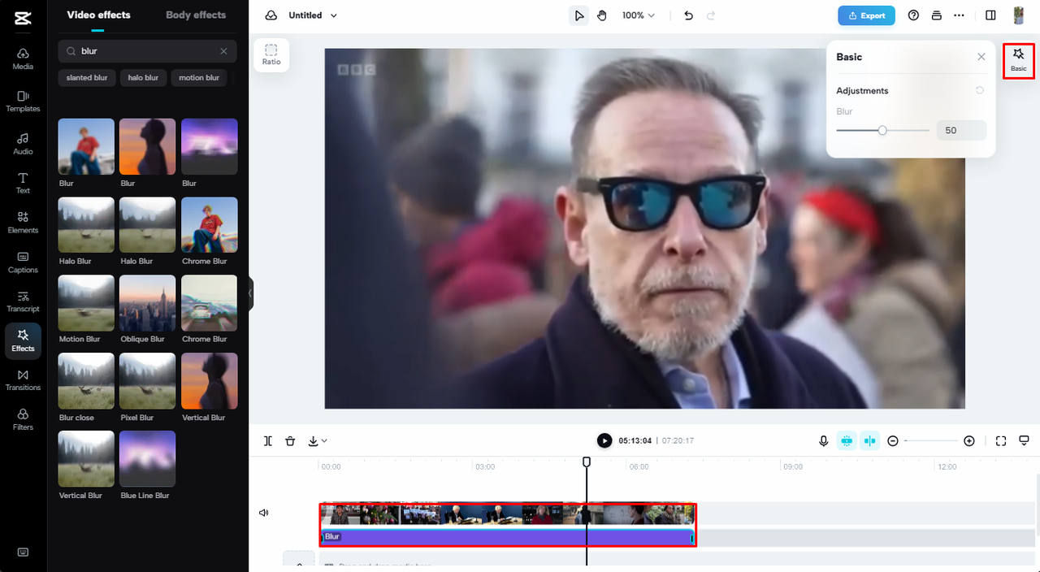This screenshot has height=572, width=1040.
Task: Click the effects search field
Action: [147, 51]
